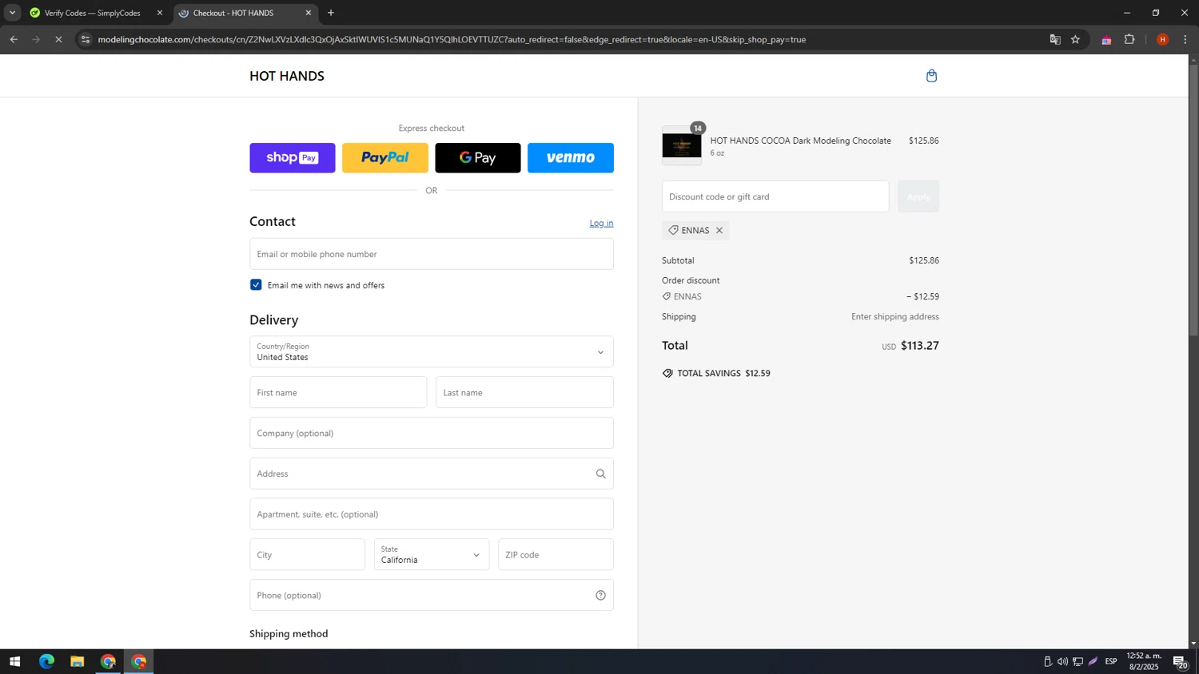Click HOT HANDS COCOA Dark Modeling Chocolate text

(800, 141)
